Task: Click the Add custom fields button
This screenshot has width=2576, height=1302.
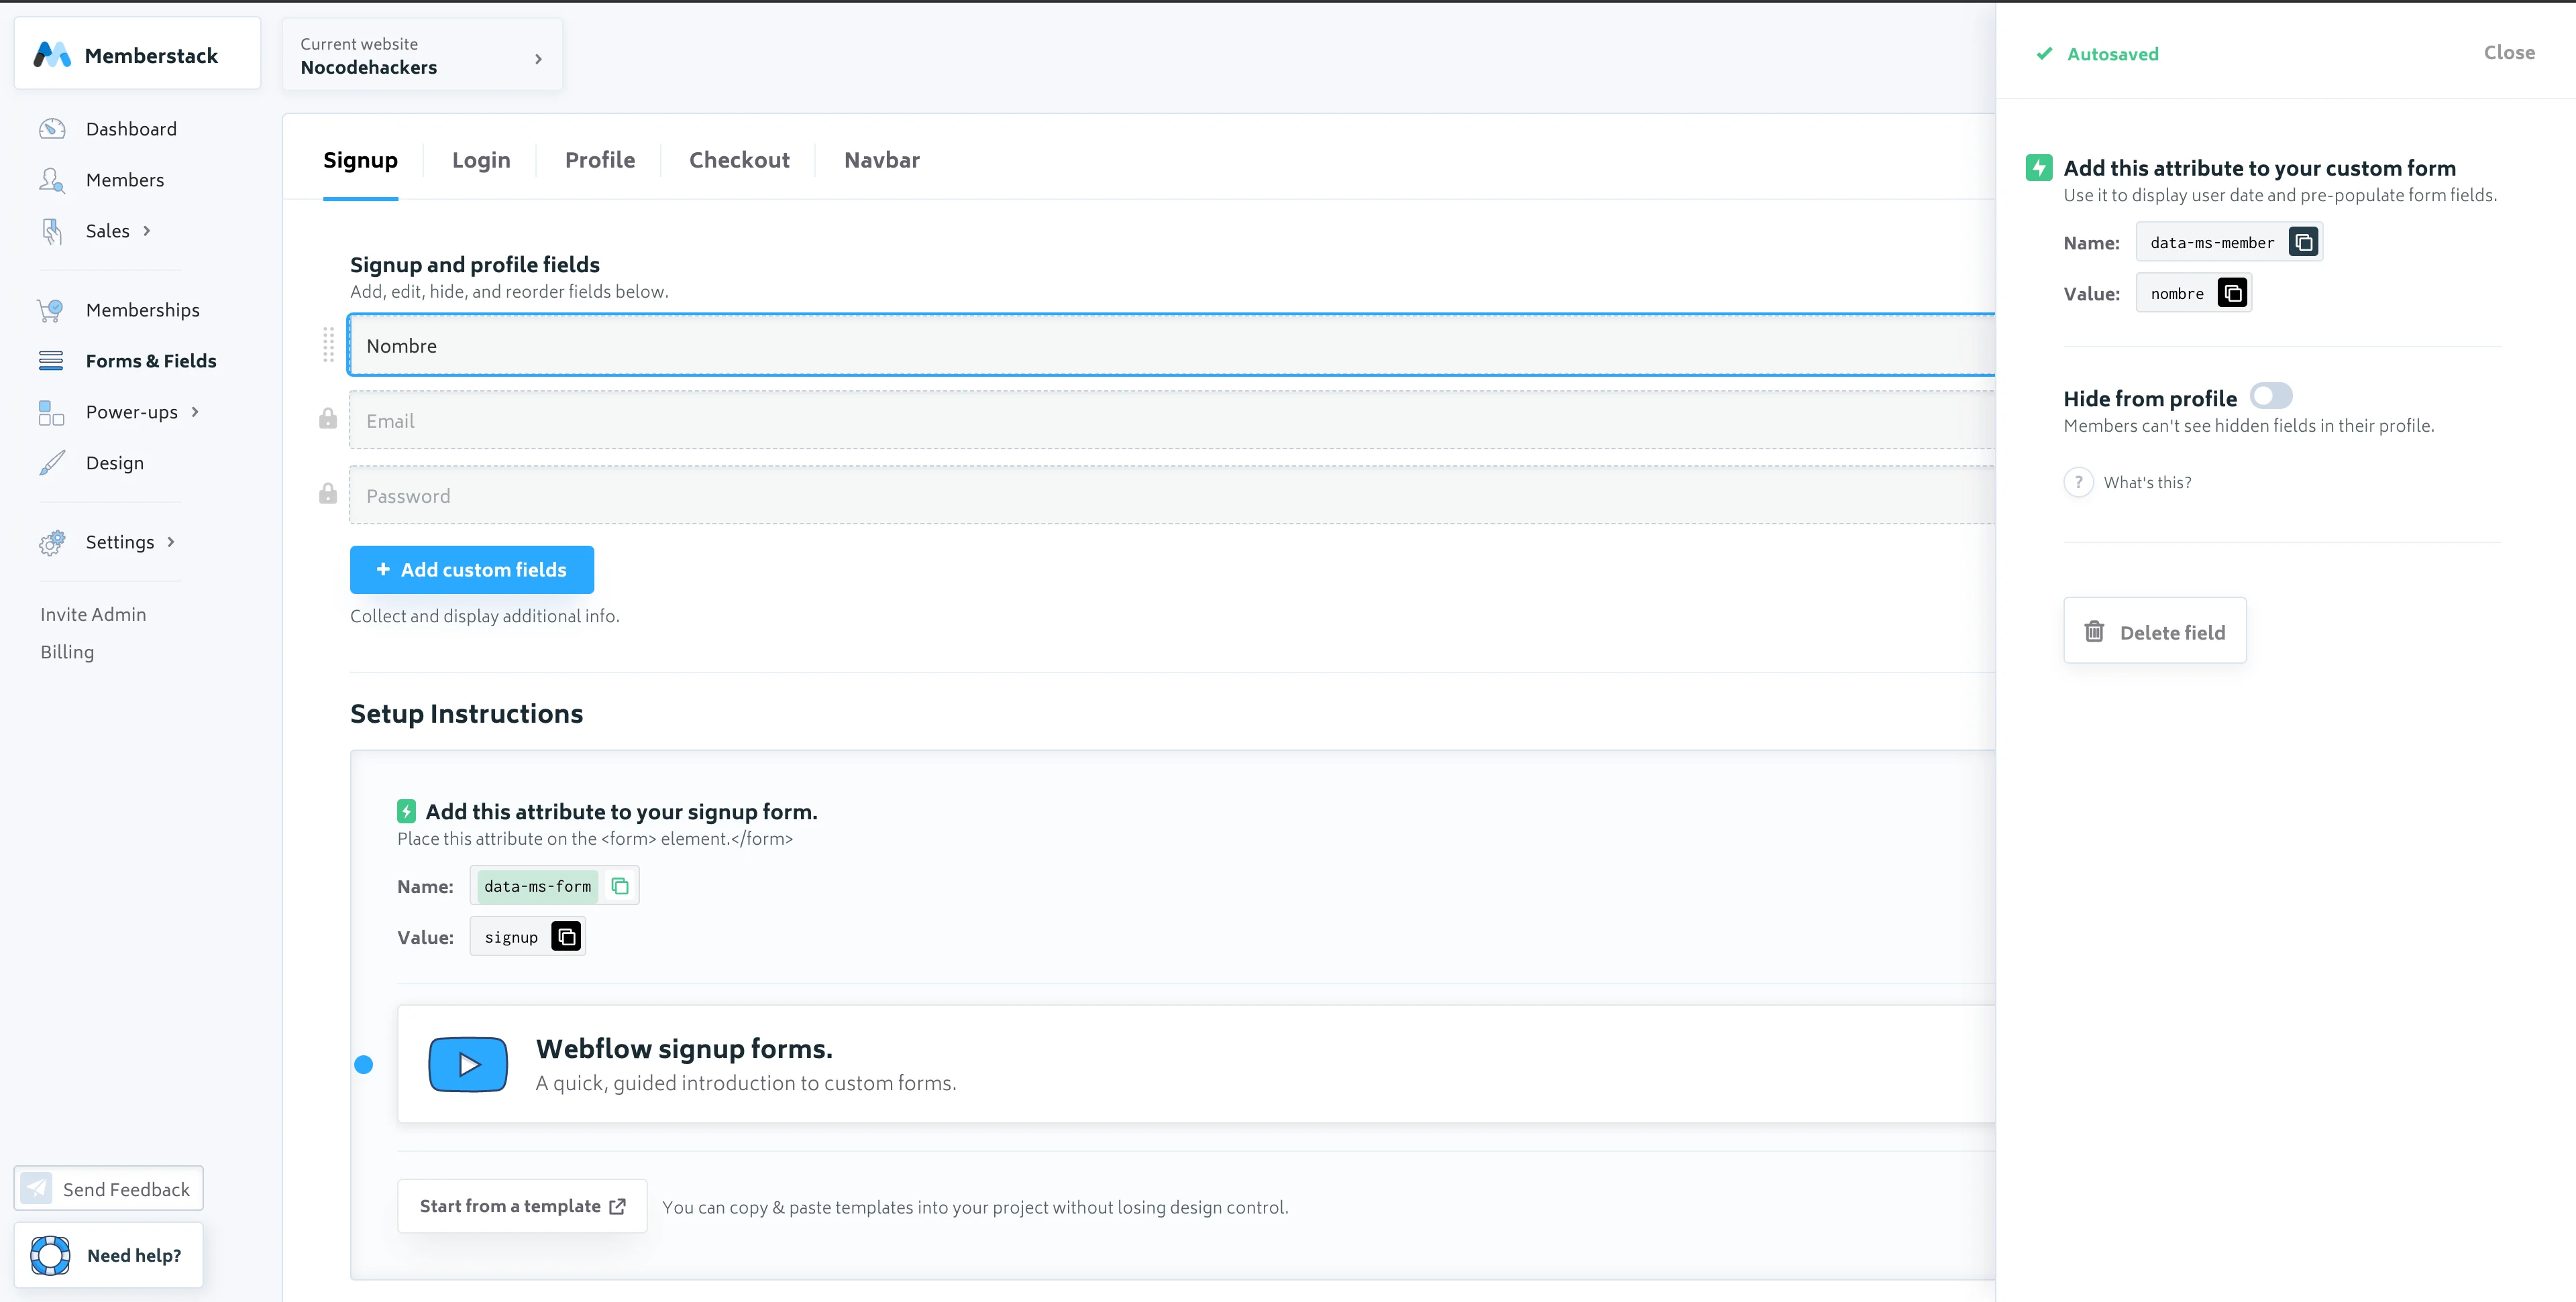Action: tap(471, 570)
